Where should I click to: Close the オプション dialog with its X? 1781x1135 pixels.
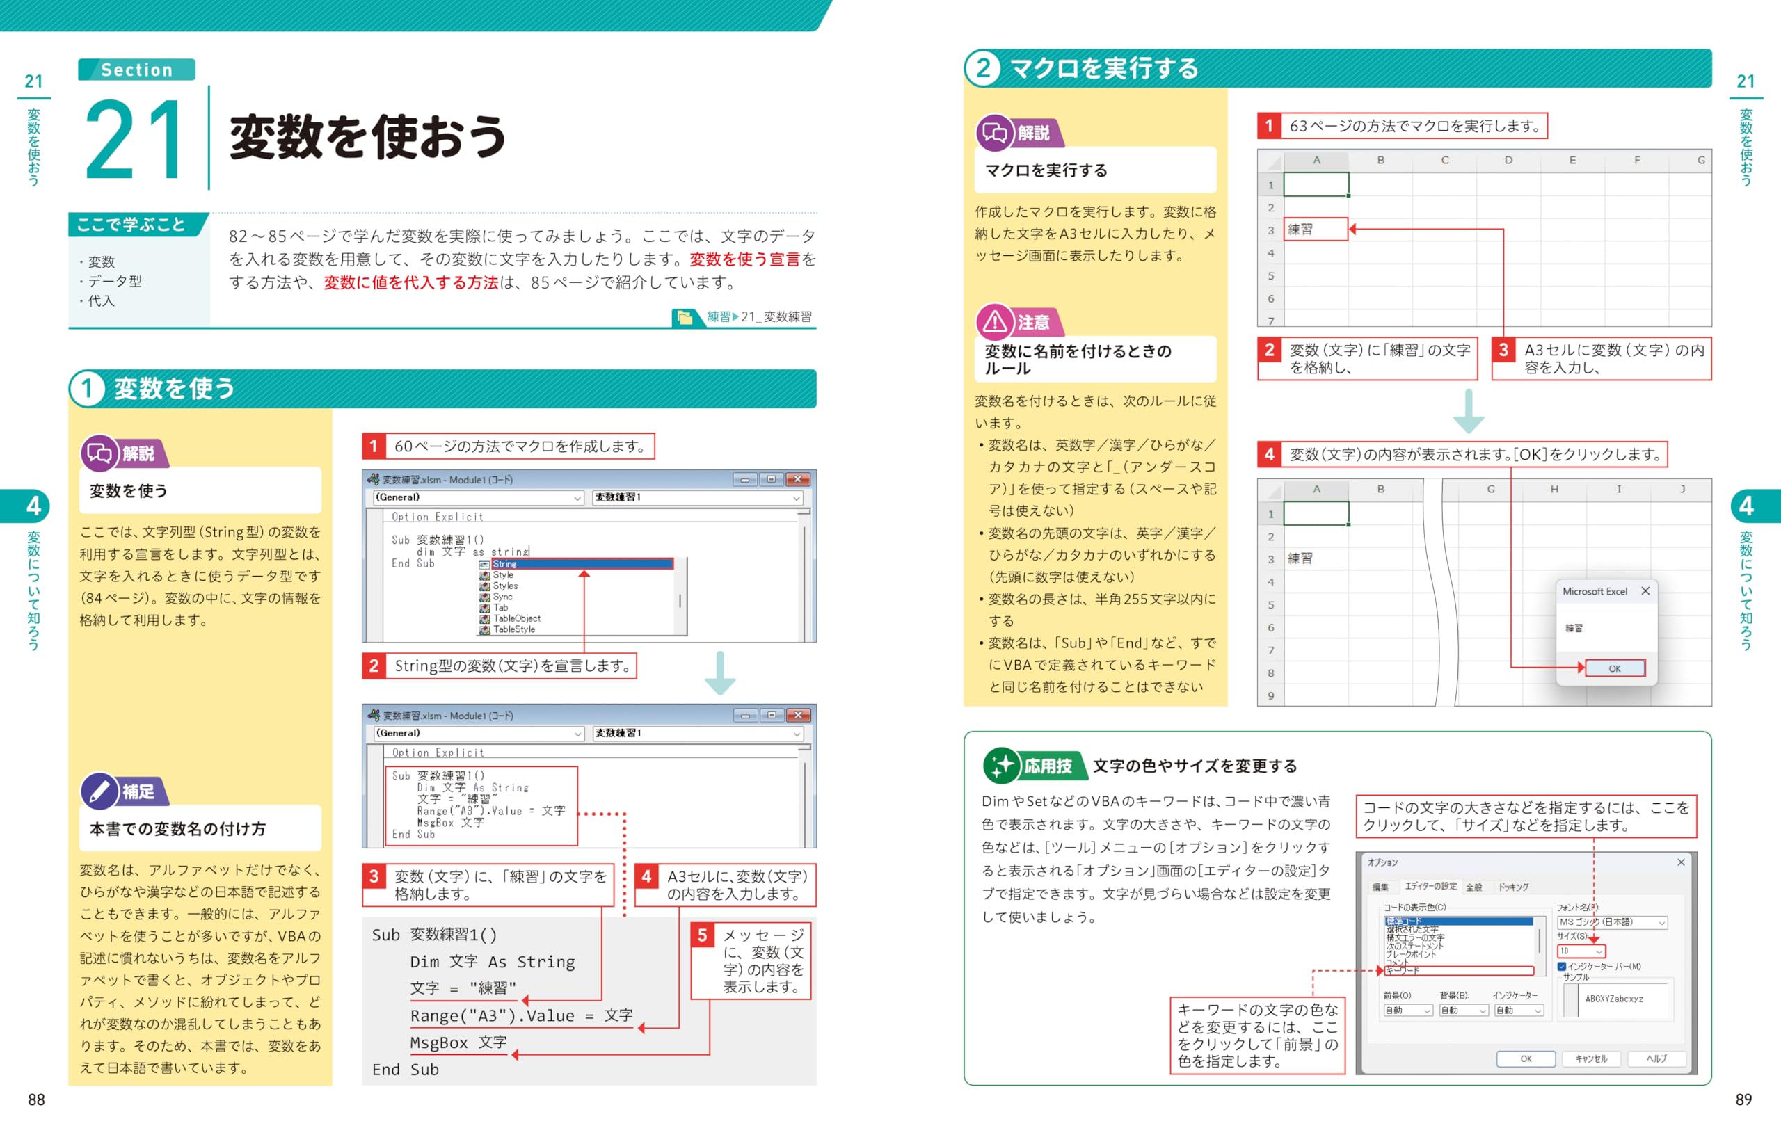[x=1680, y=862]
